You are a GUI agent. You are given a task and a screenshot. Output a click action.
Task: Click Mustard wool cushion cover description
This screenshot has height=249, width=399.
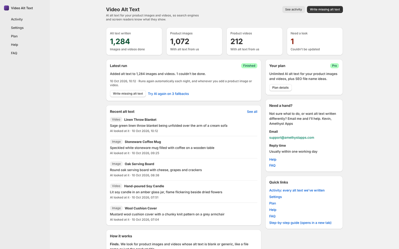tap(167, 214)
